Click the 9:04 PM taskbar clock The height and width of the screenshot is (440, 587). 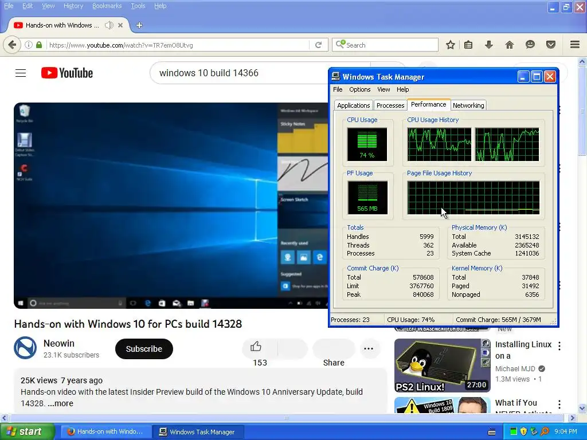(x=566, y=431)
